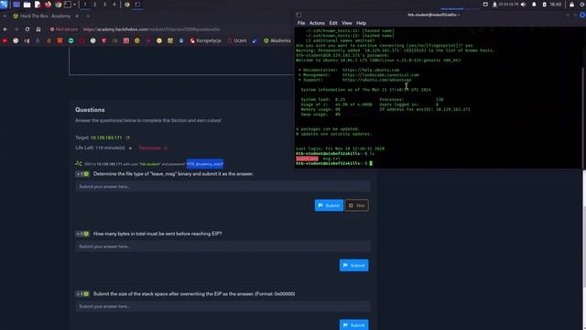
Task: Open Help menu in terminal window
Action: click(x=361, y=23)
